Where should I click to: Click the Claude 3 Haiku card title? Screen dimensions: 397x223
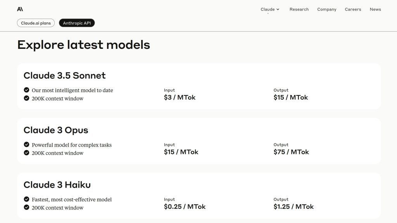pyautogui.click(x=57, y=185)
